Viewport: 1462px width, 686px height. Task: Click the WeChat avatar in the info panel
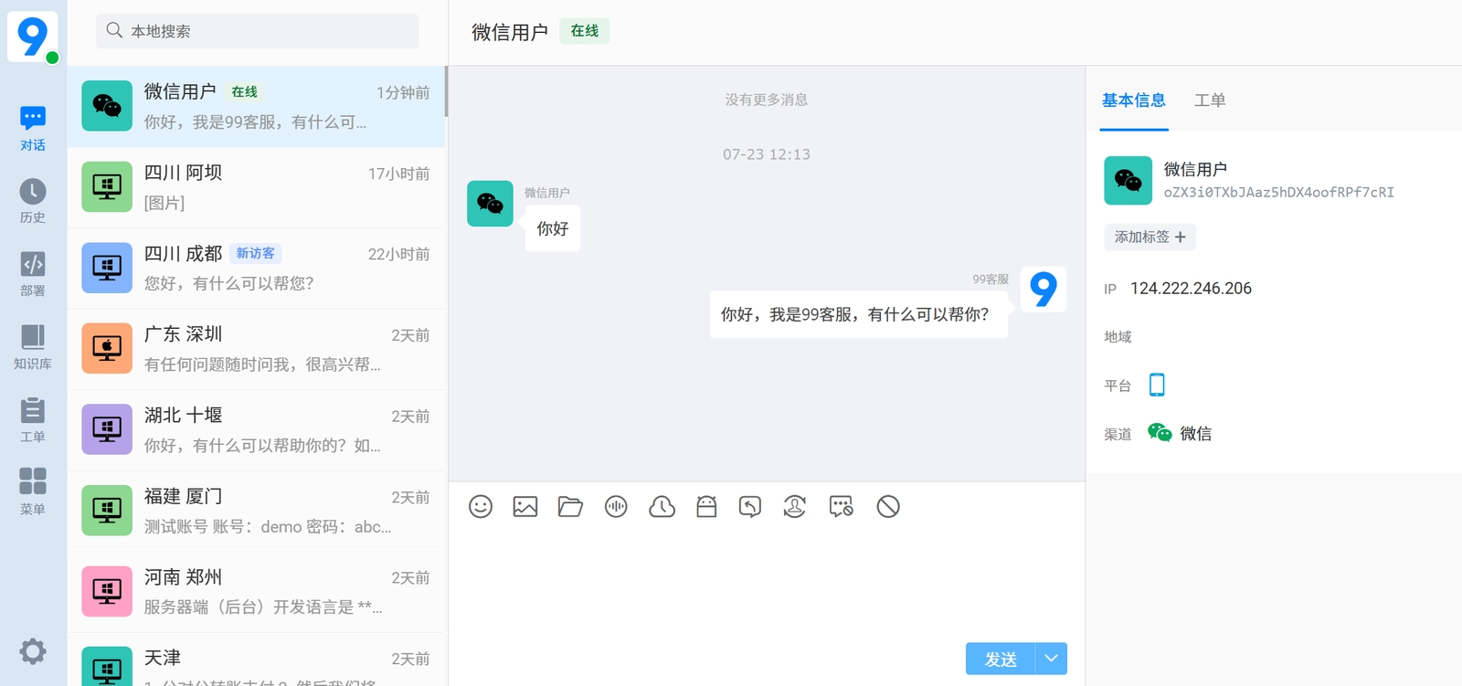(1128, 180)
